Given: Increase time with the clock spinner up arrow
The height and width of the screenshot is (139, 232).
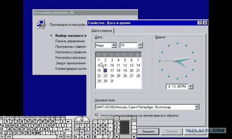Looking at the screenshot, I should point(191,85).
